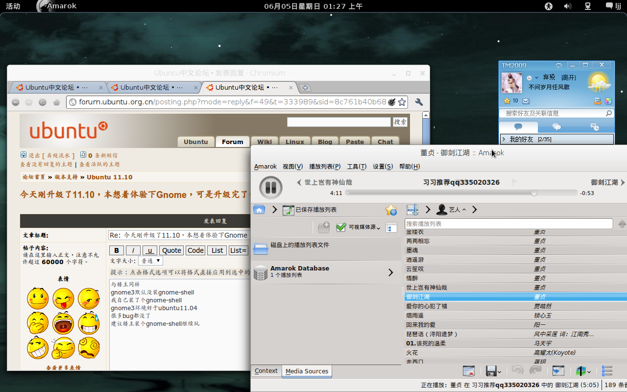Click the TM2009 magnifier search icon
The image size is (627, 392).
(609, 113)
